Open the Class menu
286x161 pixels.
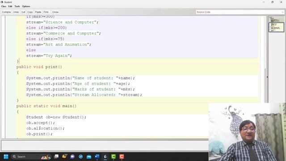point(4,6)
